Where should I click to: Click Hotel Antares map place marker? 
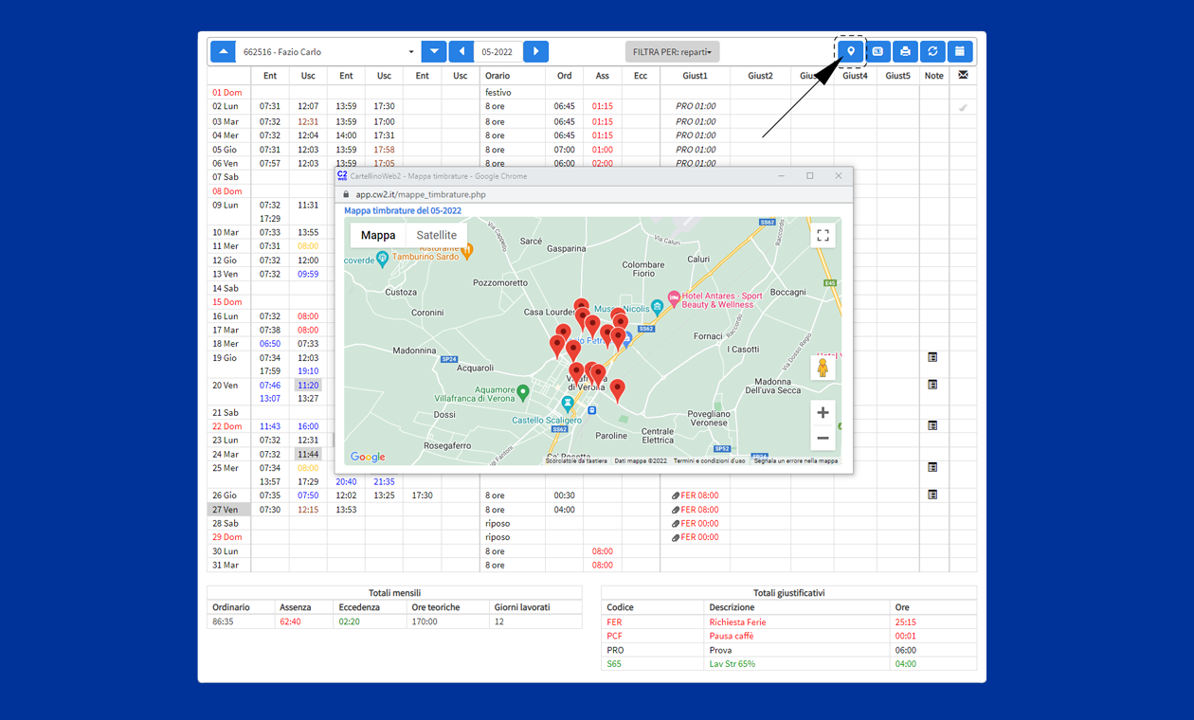(x=674, y=297)
